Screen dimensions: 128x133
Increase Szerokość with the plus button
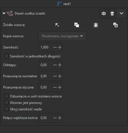pos(60,47)
